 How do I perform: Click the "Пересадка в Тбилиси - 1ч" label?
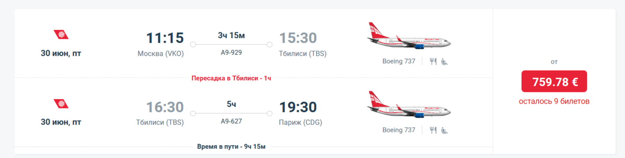pos(231,78)
